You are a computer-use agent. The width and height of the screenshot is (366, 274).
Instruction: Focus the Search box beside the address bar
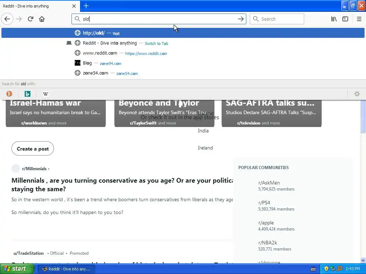coord(277,19)
